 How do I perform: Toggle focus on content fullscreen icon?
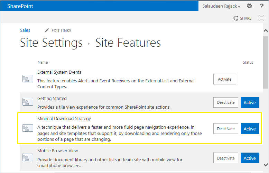(x=261, y=18)
